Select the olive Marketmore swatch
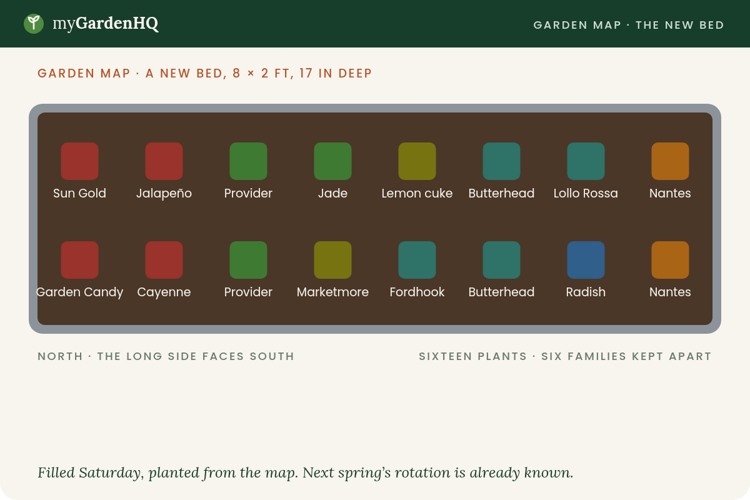 tap(332, 260)
